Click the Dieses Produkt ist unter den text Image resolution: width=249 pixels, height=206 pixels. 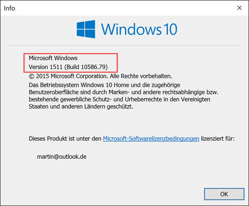pos(65,139)
